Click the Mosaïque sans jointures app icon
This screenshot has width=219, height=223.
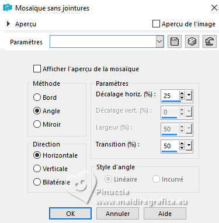pyautogui.click(x=8, y=8)
